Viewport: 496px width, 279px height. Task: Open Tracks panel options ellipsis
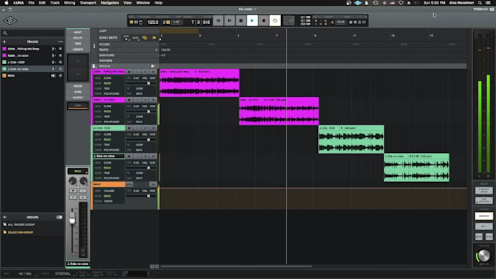60,42
